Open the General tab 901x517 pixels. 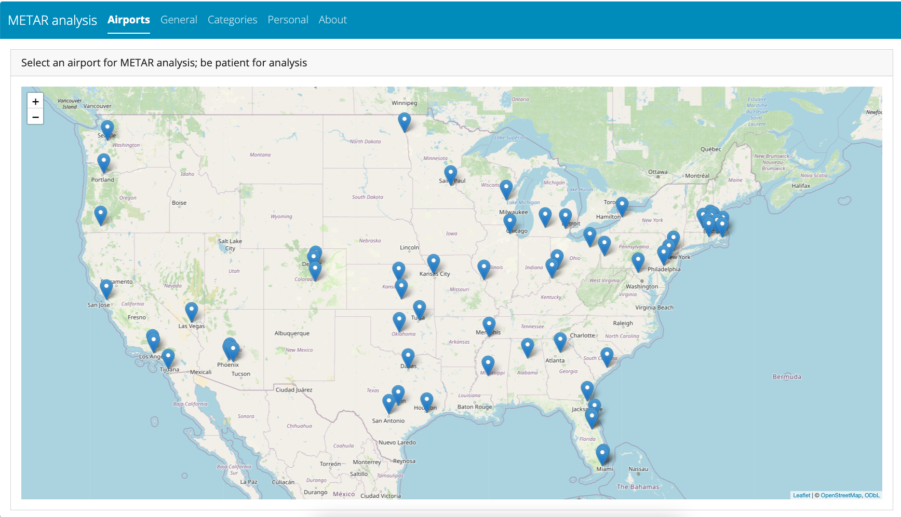click(x=179, y=20)
